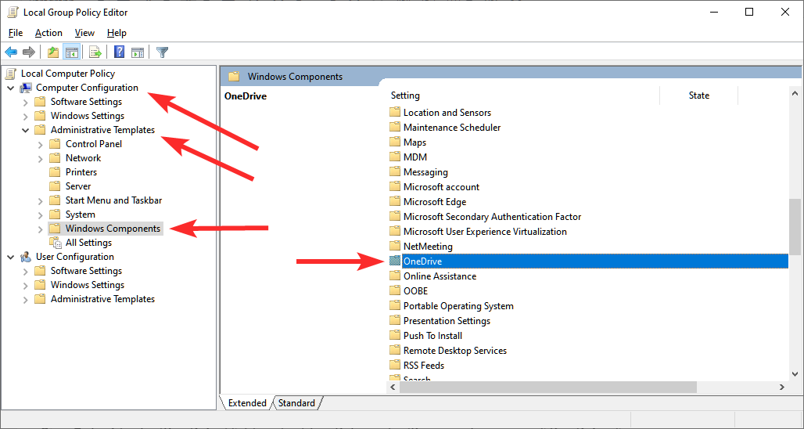Click the MDM folder icon
This screenshot has width=804, height=429.
coord(394,157)
